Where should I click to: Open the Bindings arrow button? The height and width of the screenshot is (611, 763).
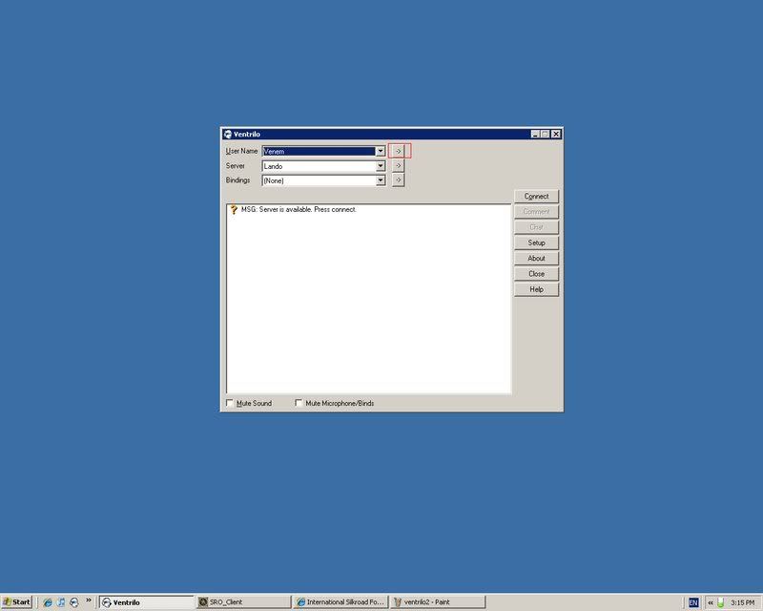[398, 180]
